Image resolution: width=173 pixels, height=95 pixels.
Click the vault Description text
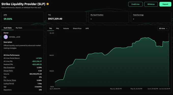pos(22,47)
